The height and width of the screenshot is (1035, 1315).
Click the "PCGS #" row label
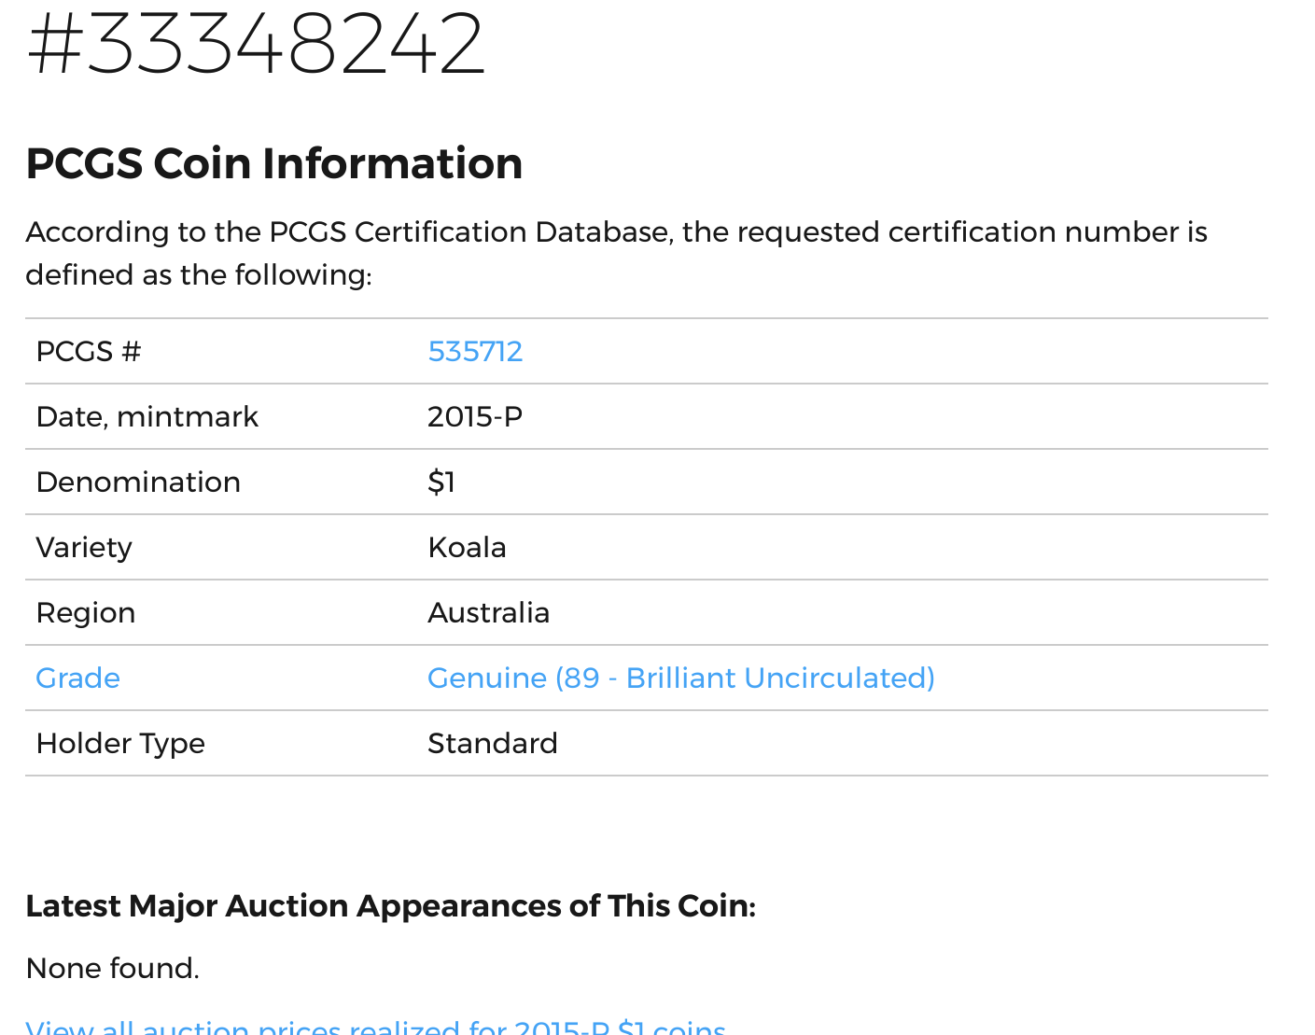click(89, 352)
